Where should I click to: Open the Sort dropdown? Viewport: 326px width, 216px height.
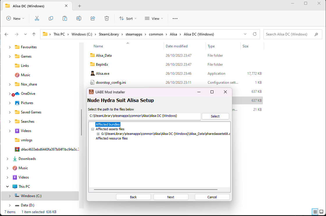point(128,19)
